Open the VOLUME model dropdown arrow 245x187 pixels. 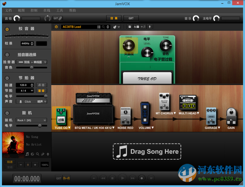[153, 128]
